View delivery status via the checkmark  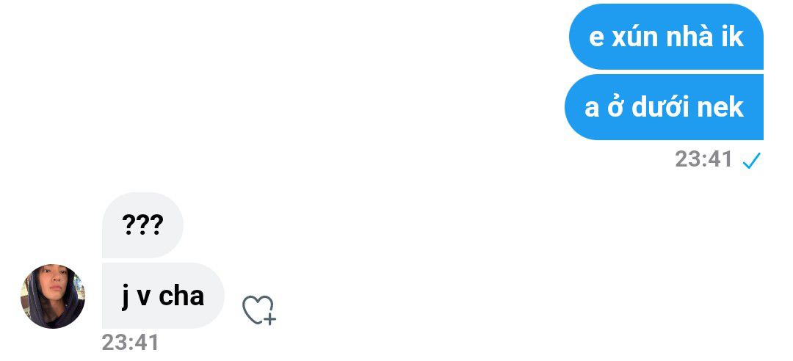click(x=751, y=161)
